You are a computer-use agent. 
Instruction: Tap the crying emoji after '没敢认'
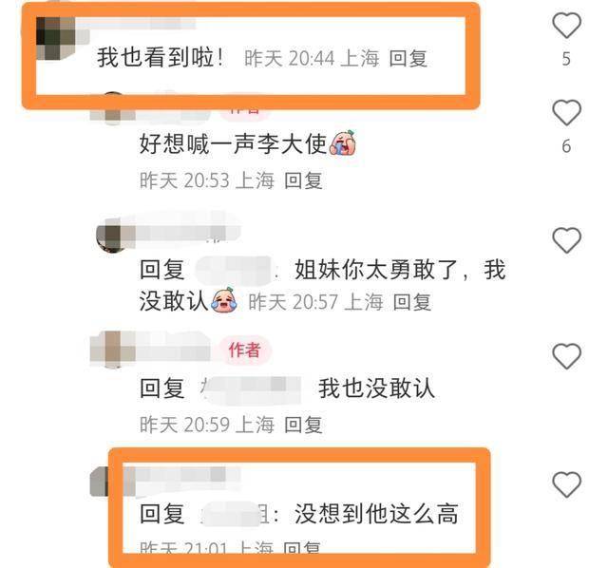click(x=224, y=300)
